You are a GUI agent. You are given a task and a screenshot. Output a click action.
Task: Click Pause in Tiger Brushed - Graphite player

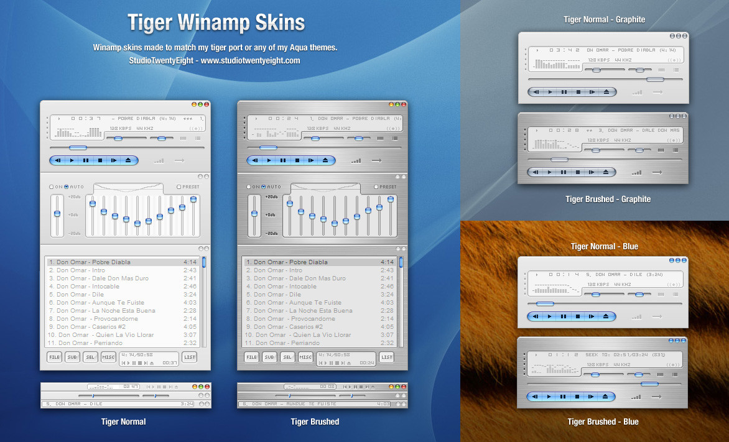point(564,172)
